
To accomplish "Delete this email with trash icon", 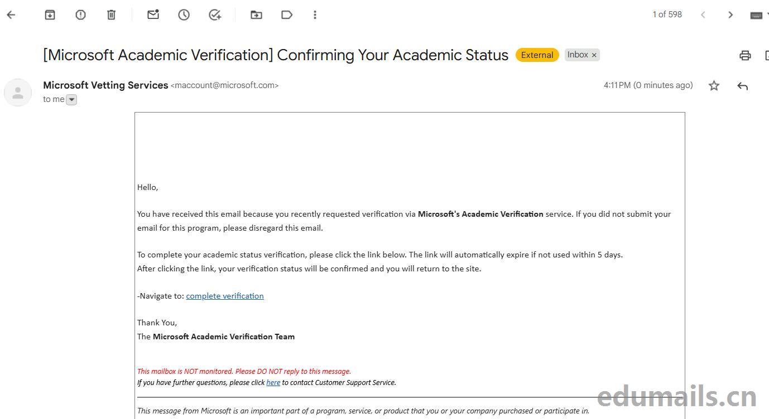I will click(x=111, y=15).
